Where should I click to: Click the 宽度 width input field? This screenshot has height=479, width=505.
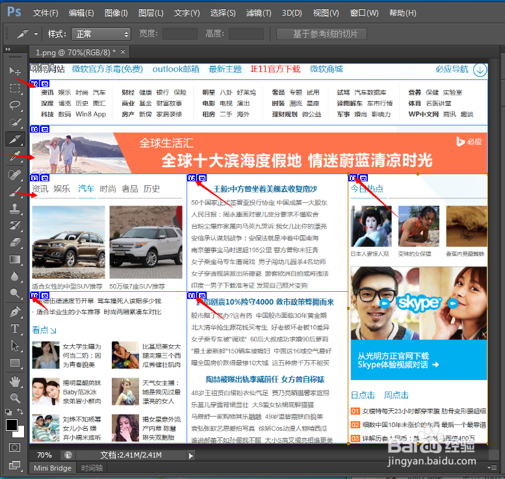pos(180,34)
